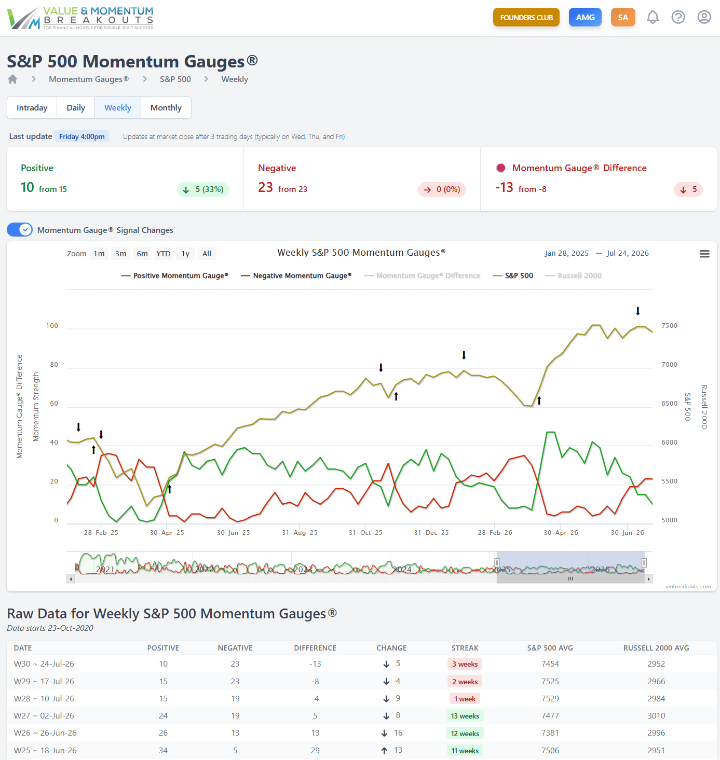This screenshot has width=720, height=760.
Task: Click the 11 weeks streak badge
Action: (465, 751)
